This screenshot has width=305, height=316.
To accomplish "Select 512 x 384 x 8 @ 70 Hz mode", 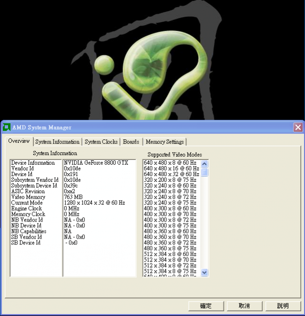I will [x=170, y=260].
